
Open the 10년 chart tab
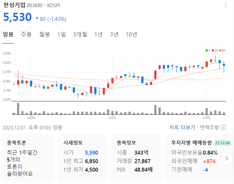tap(131, 34)
